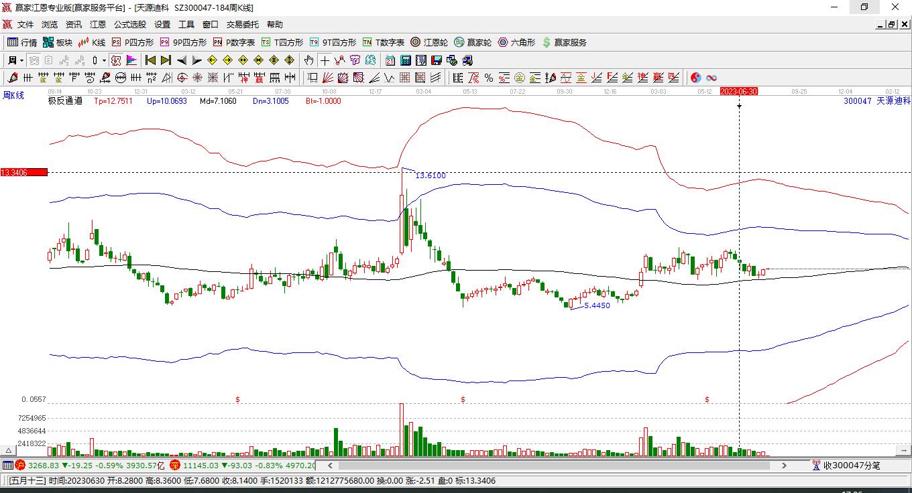Click the Up=10.0693 indicator value
This screenshot has width=912, height=493.
(167, 101)
